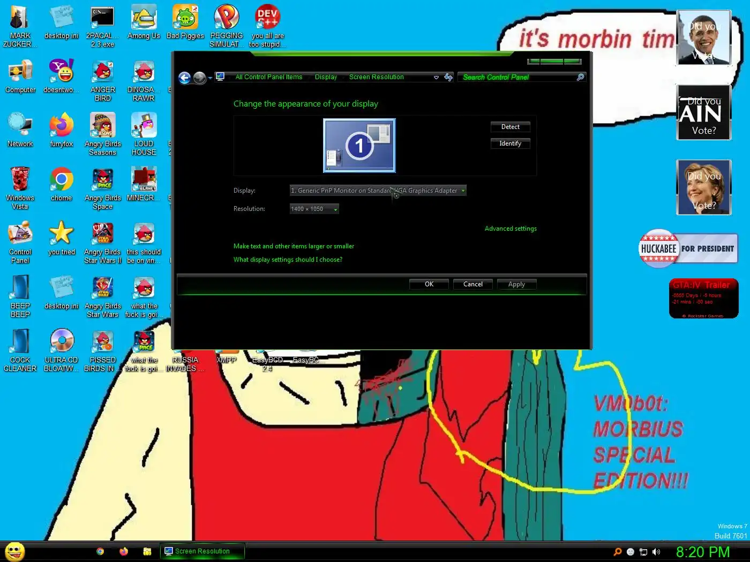Image resolution: width=750 pixels, height=562 pixels.
Task: Launch the MINECR desktop icon
Action: coord(144,185)
